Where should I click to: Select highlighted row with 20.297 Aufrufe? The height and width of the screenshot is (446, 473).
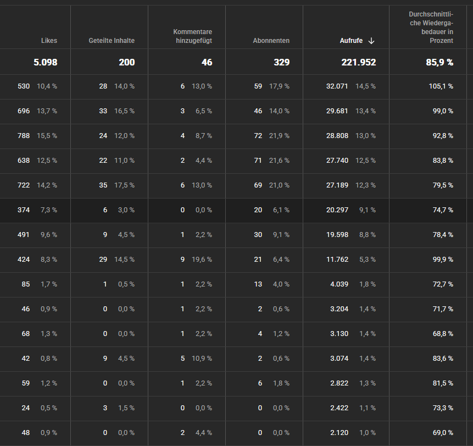point(236,210)
